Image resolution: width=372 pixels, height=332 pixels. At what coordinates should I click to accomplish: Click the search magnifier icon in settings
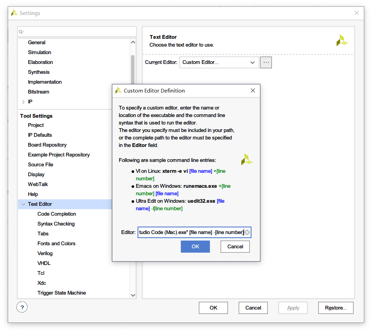pyautogui.click(x=21, y=32)
